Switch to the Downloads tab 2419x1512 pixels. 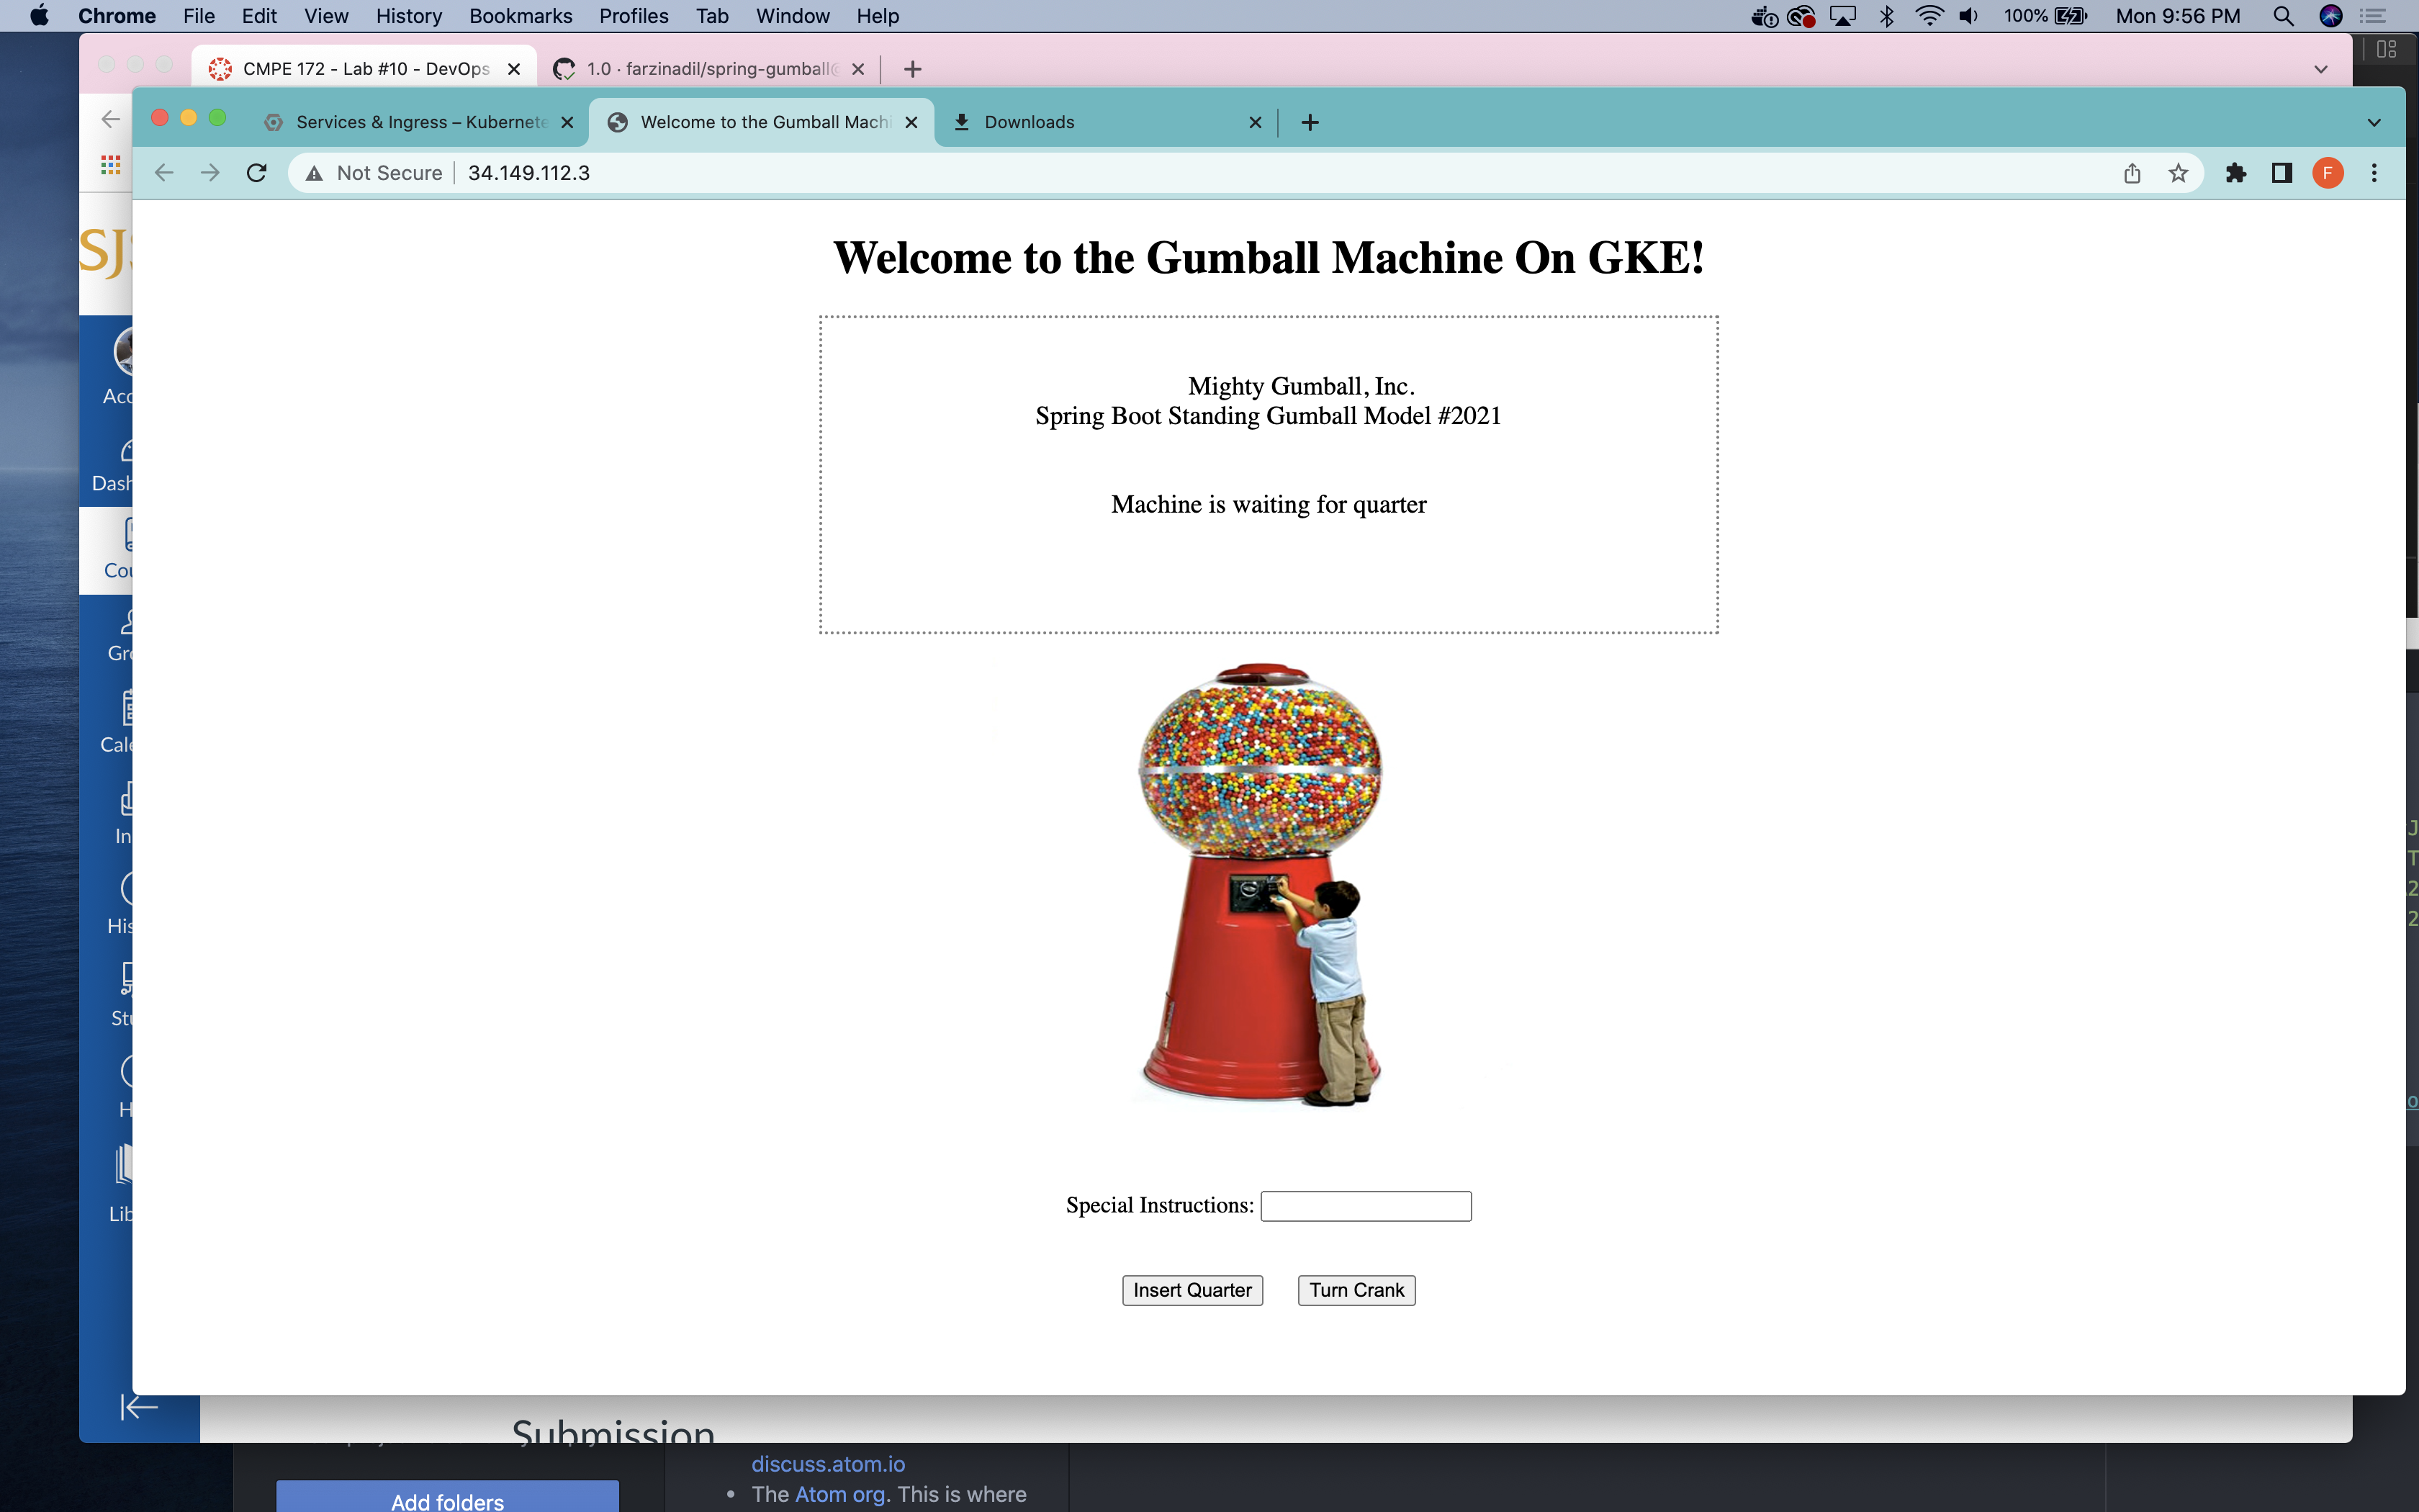pos(1030,122)
